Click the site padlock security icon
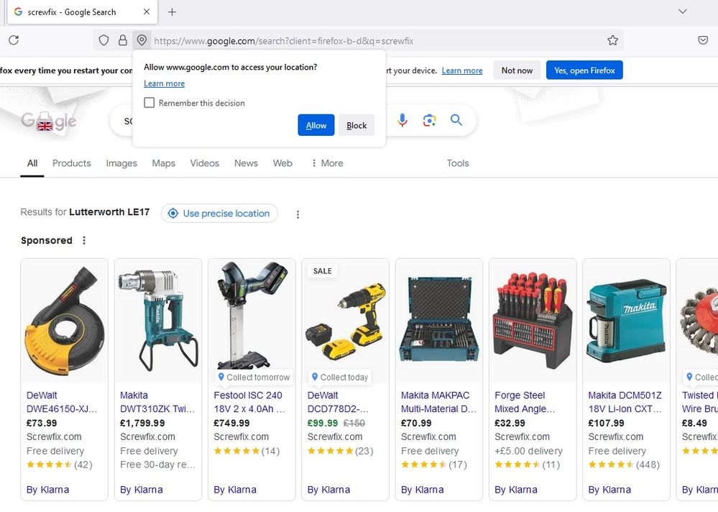 point(123,41)
